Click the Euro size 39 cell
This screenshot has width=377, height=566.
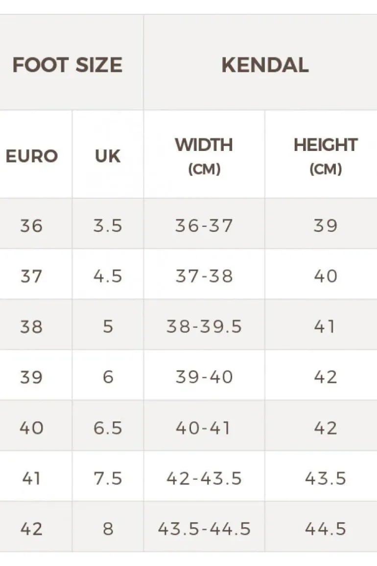(31, 377)
